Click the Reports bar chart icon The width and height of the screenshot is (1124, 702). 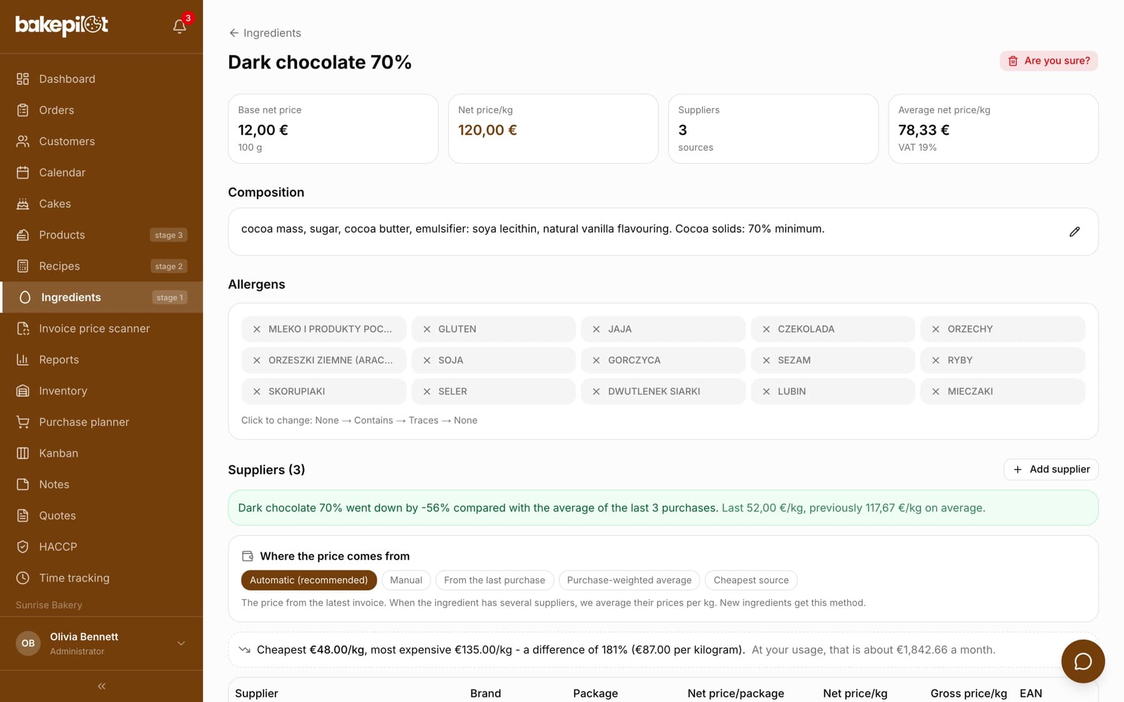(23, 359)
